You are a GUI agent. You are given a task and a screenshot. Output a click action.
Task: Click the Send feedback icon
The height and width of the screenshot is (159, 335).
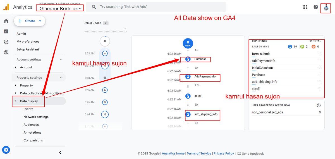pos(239,153)
